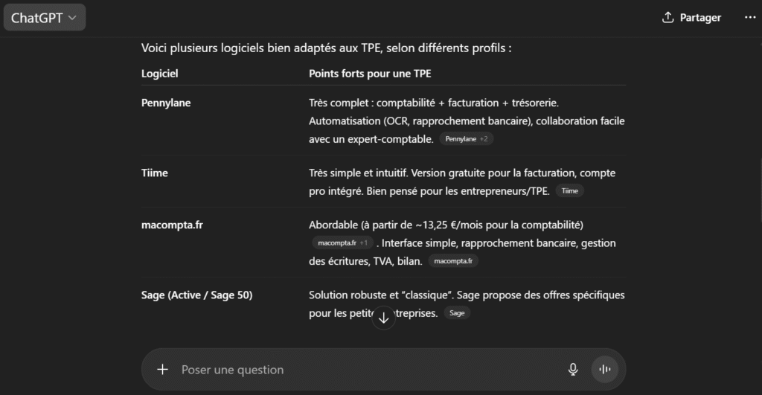Click the Partager share button
This screenshot has width=762, height=395.
click(x=691, y=18)
